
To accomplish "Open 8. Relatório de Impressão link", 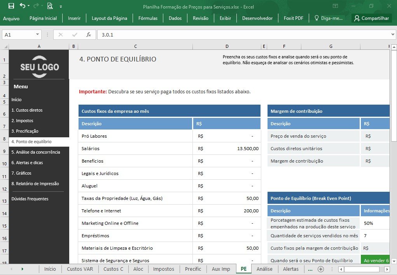I will click(35, 184).
